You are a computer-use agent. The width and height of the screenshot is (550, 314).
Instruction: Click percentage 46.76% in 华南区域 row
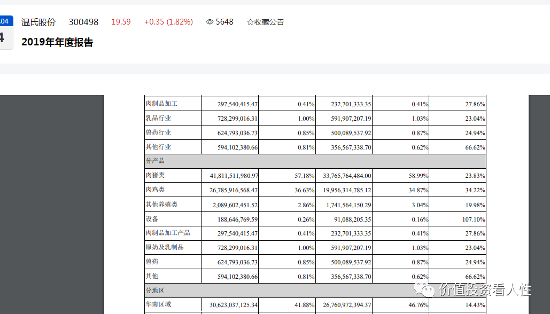(419, 305)
